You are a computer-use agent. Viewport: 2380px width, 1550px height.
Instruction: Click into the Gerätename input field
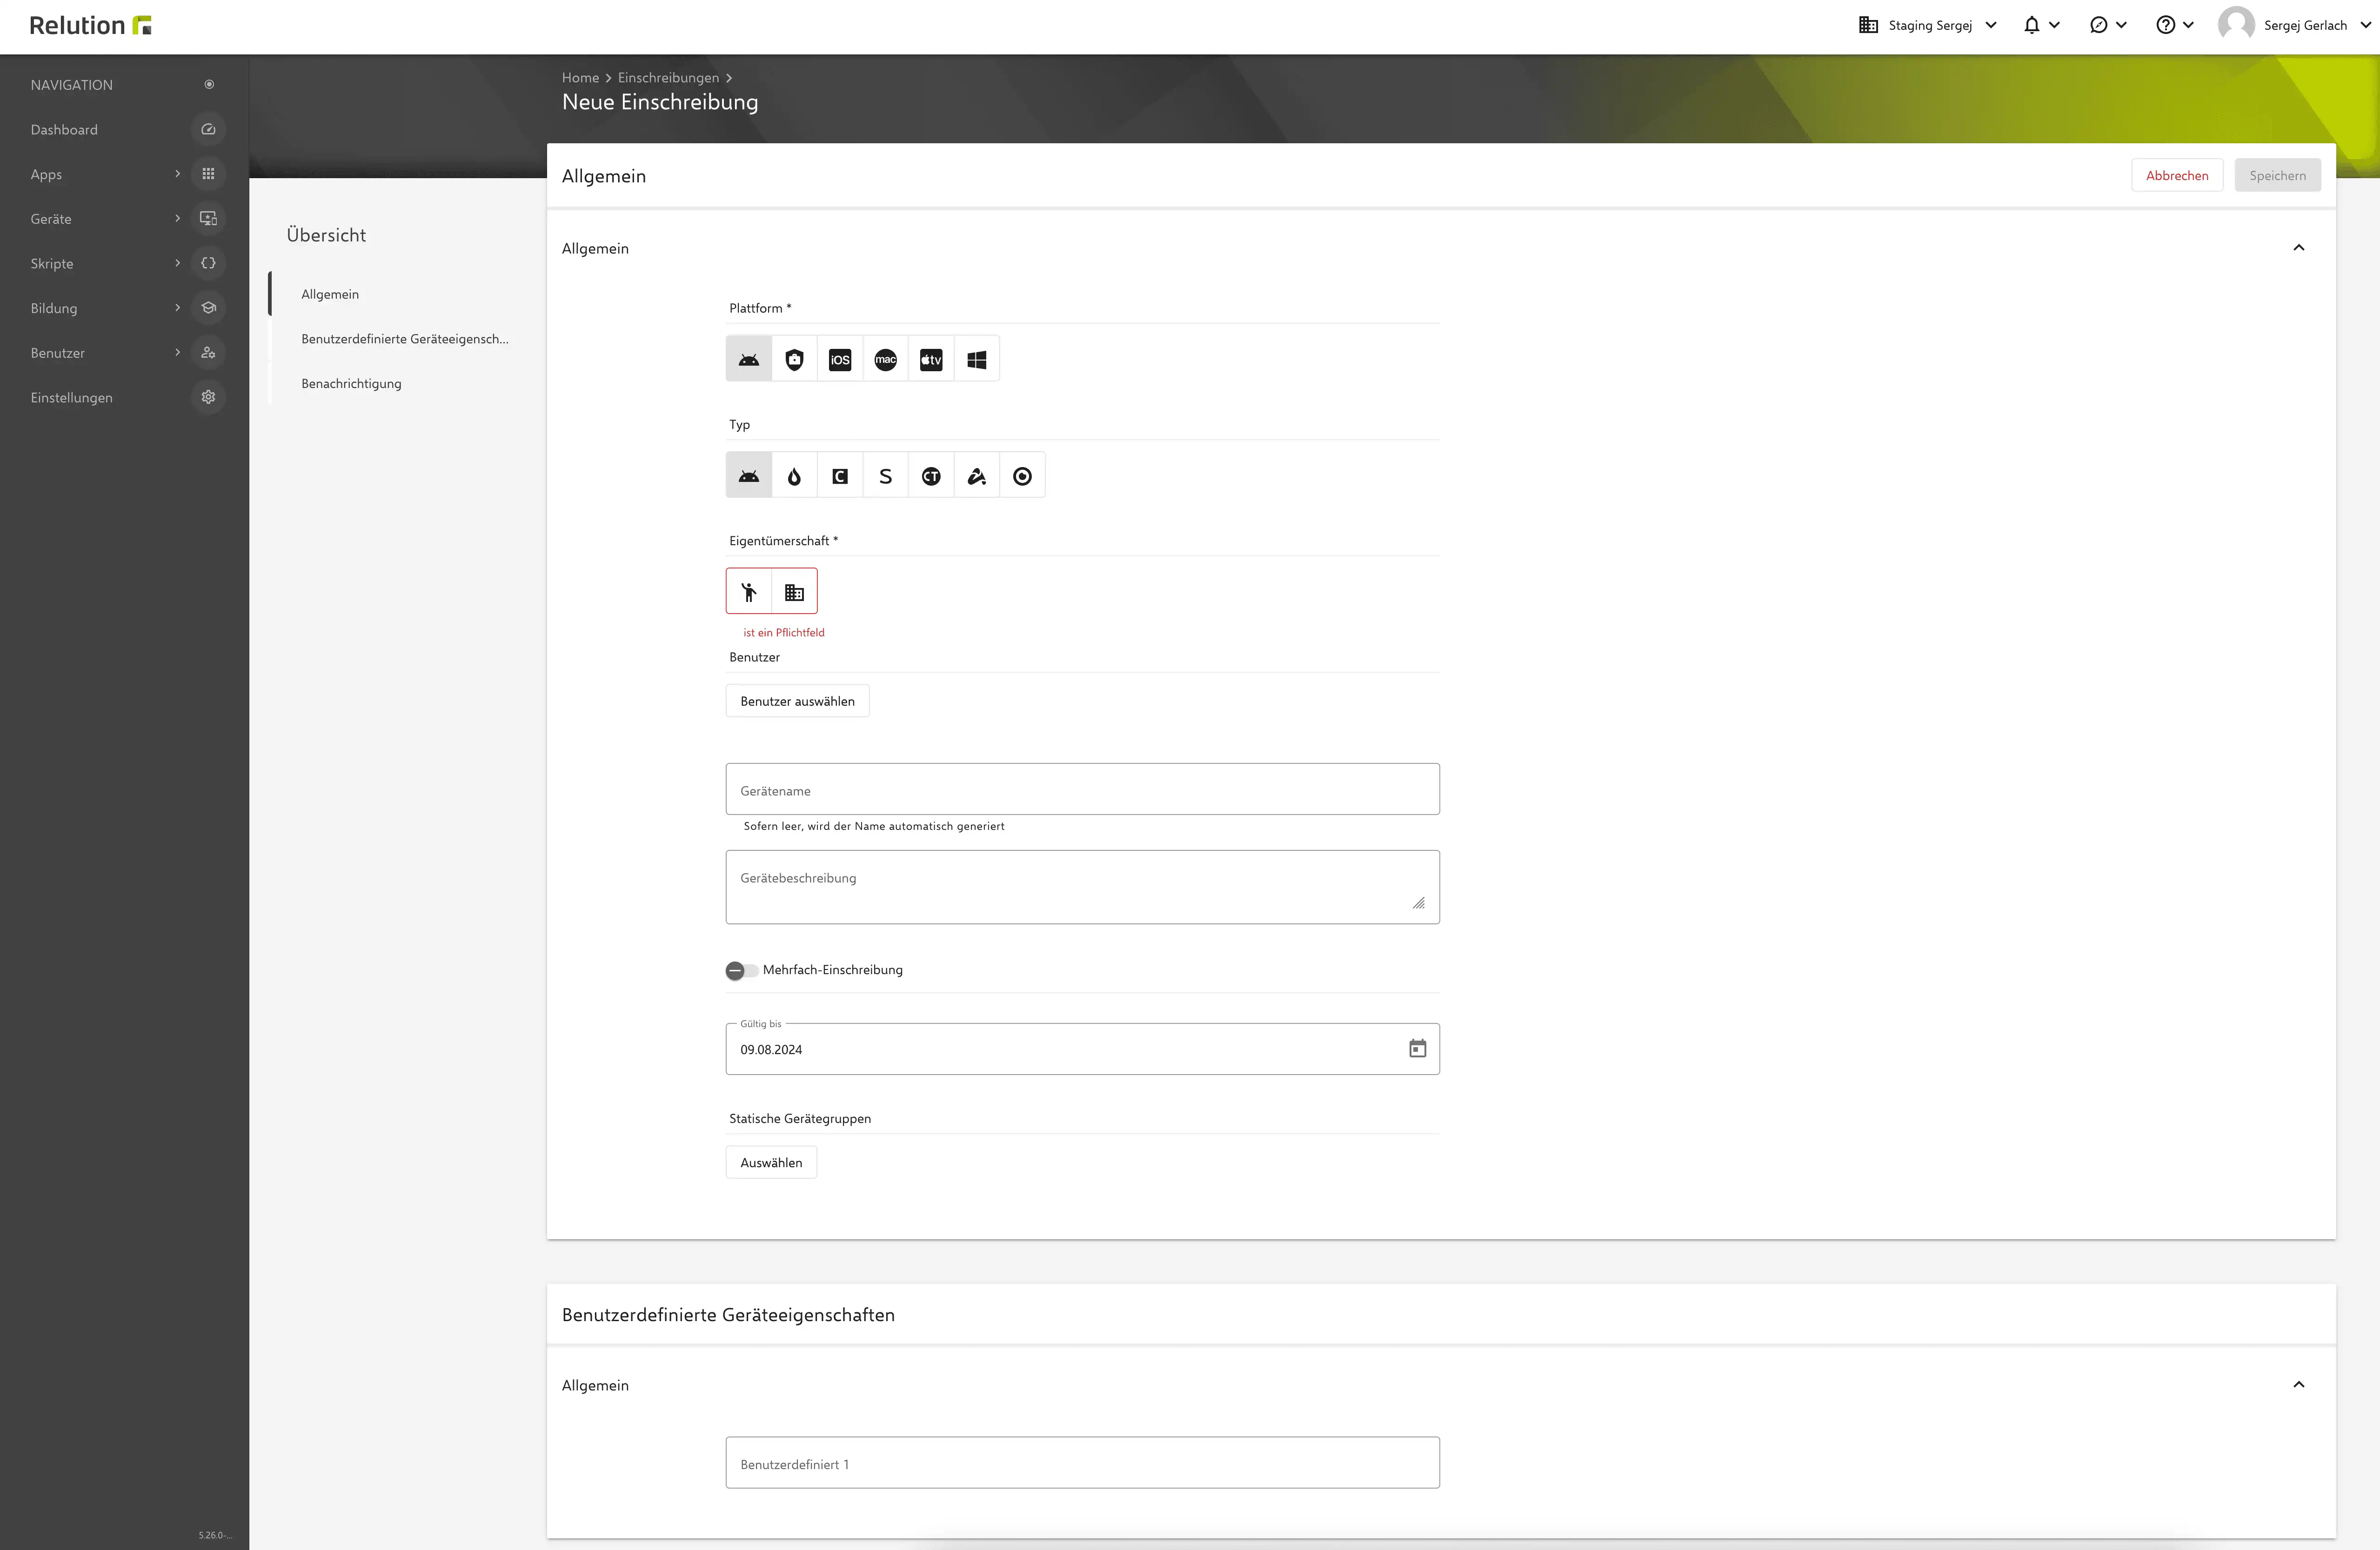(1082, 790)
